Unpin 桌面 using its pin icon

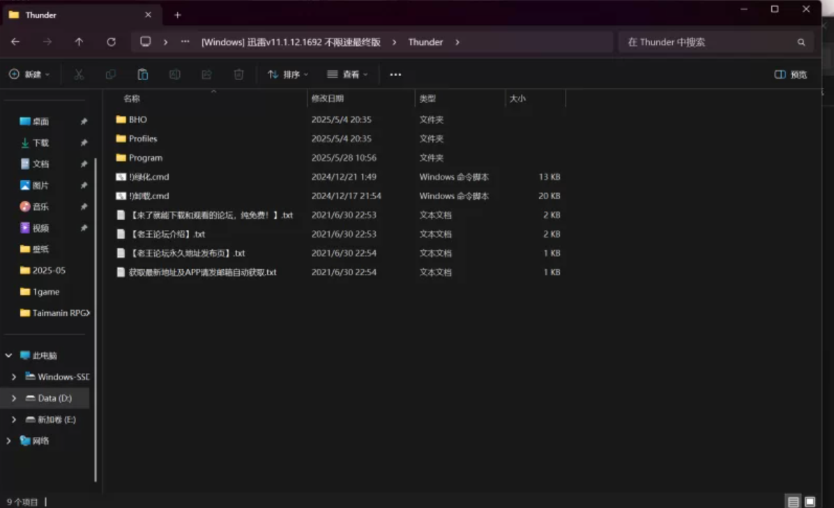coord(84,122)
